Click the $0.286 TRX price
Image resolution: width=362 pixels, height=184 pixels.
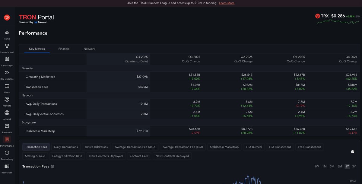[x=338, y=16]
